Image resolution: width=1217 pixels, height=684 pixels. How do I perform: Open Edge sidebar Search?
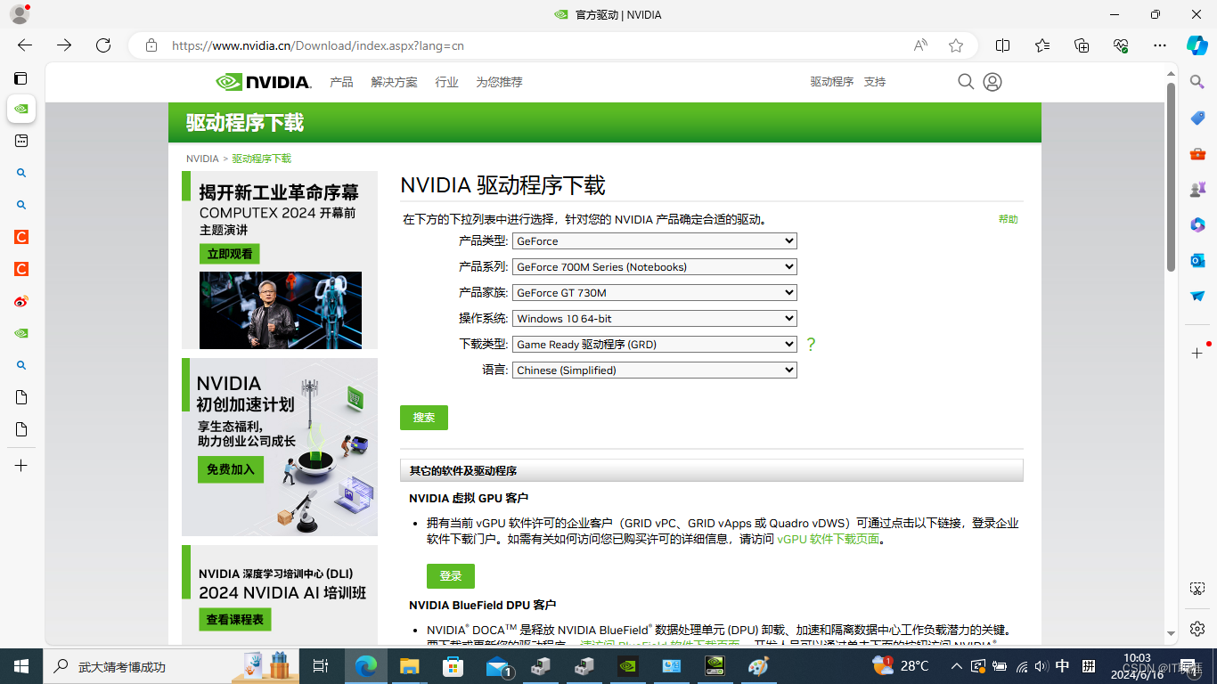pyautogui.click(x=1197, y=82)
